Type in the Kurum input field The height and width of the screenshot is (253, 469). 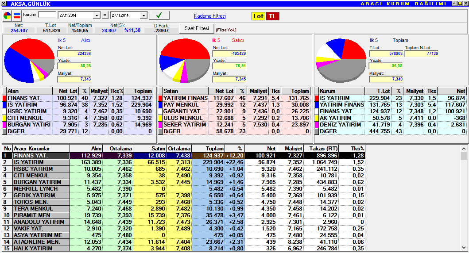[x=47, y=15]
